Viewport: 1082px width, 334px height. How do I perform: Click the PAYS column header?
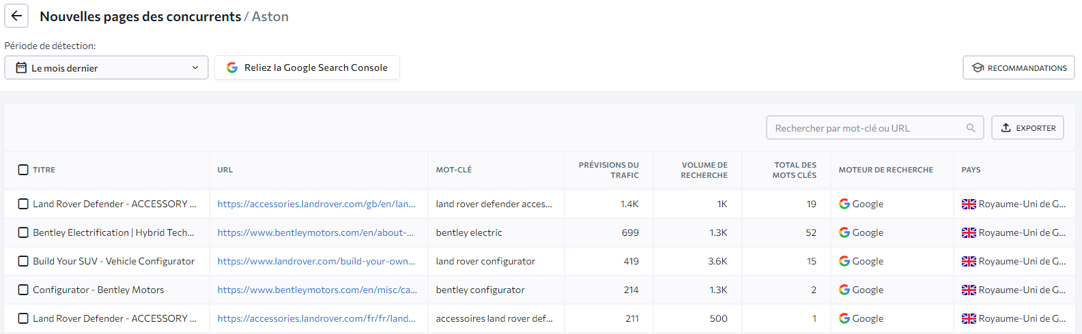pyautogui.click(x=971, y=170)
